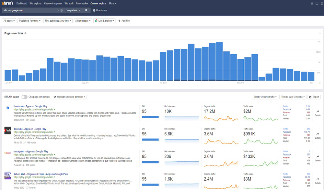Expand the URL menu under the Facebook result
Screen dimensions: 324x190
tap(54, 110)
